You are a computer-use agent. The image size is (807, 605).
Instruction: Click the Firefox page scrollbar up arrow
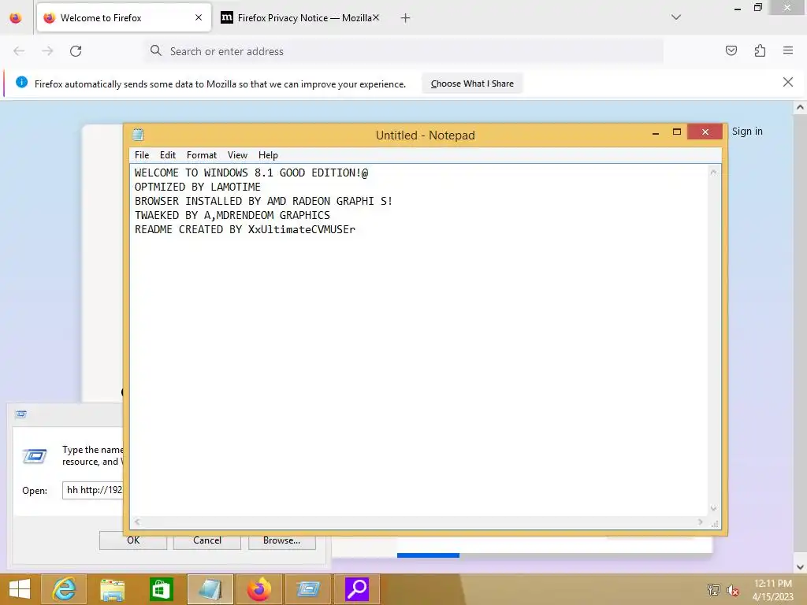pos(800,107)
